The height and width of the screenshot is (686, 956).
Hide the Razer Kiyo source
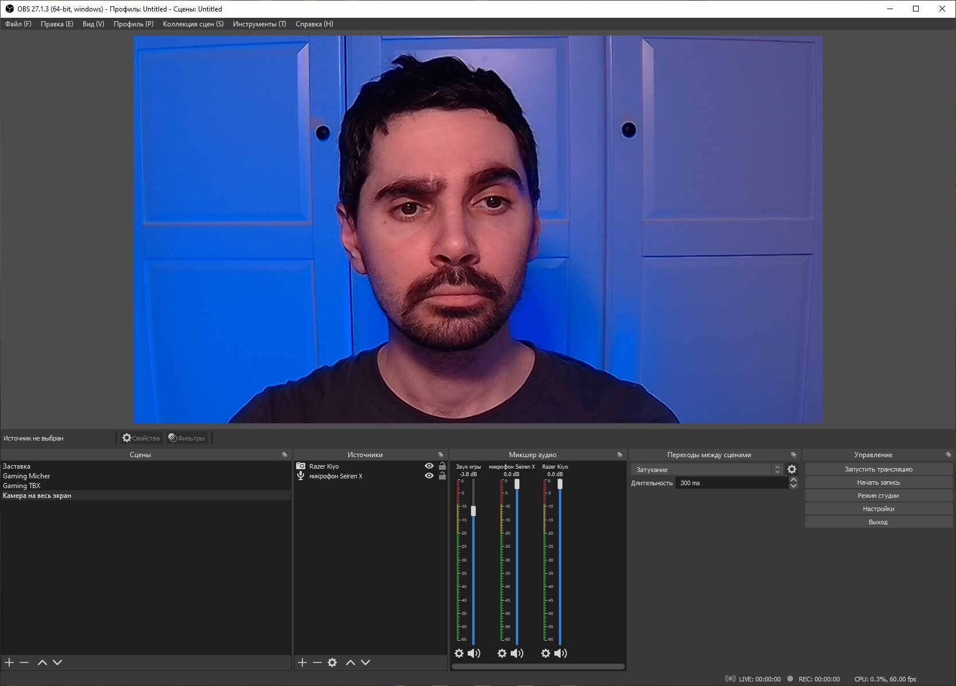(429, 466)
